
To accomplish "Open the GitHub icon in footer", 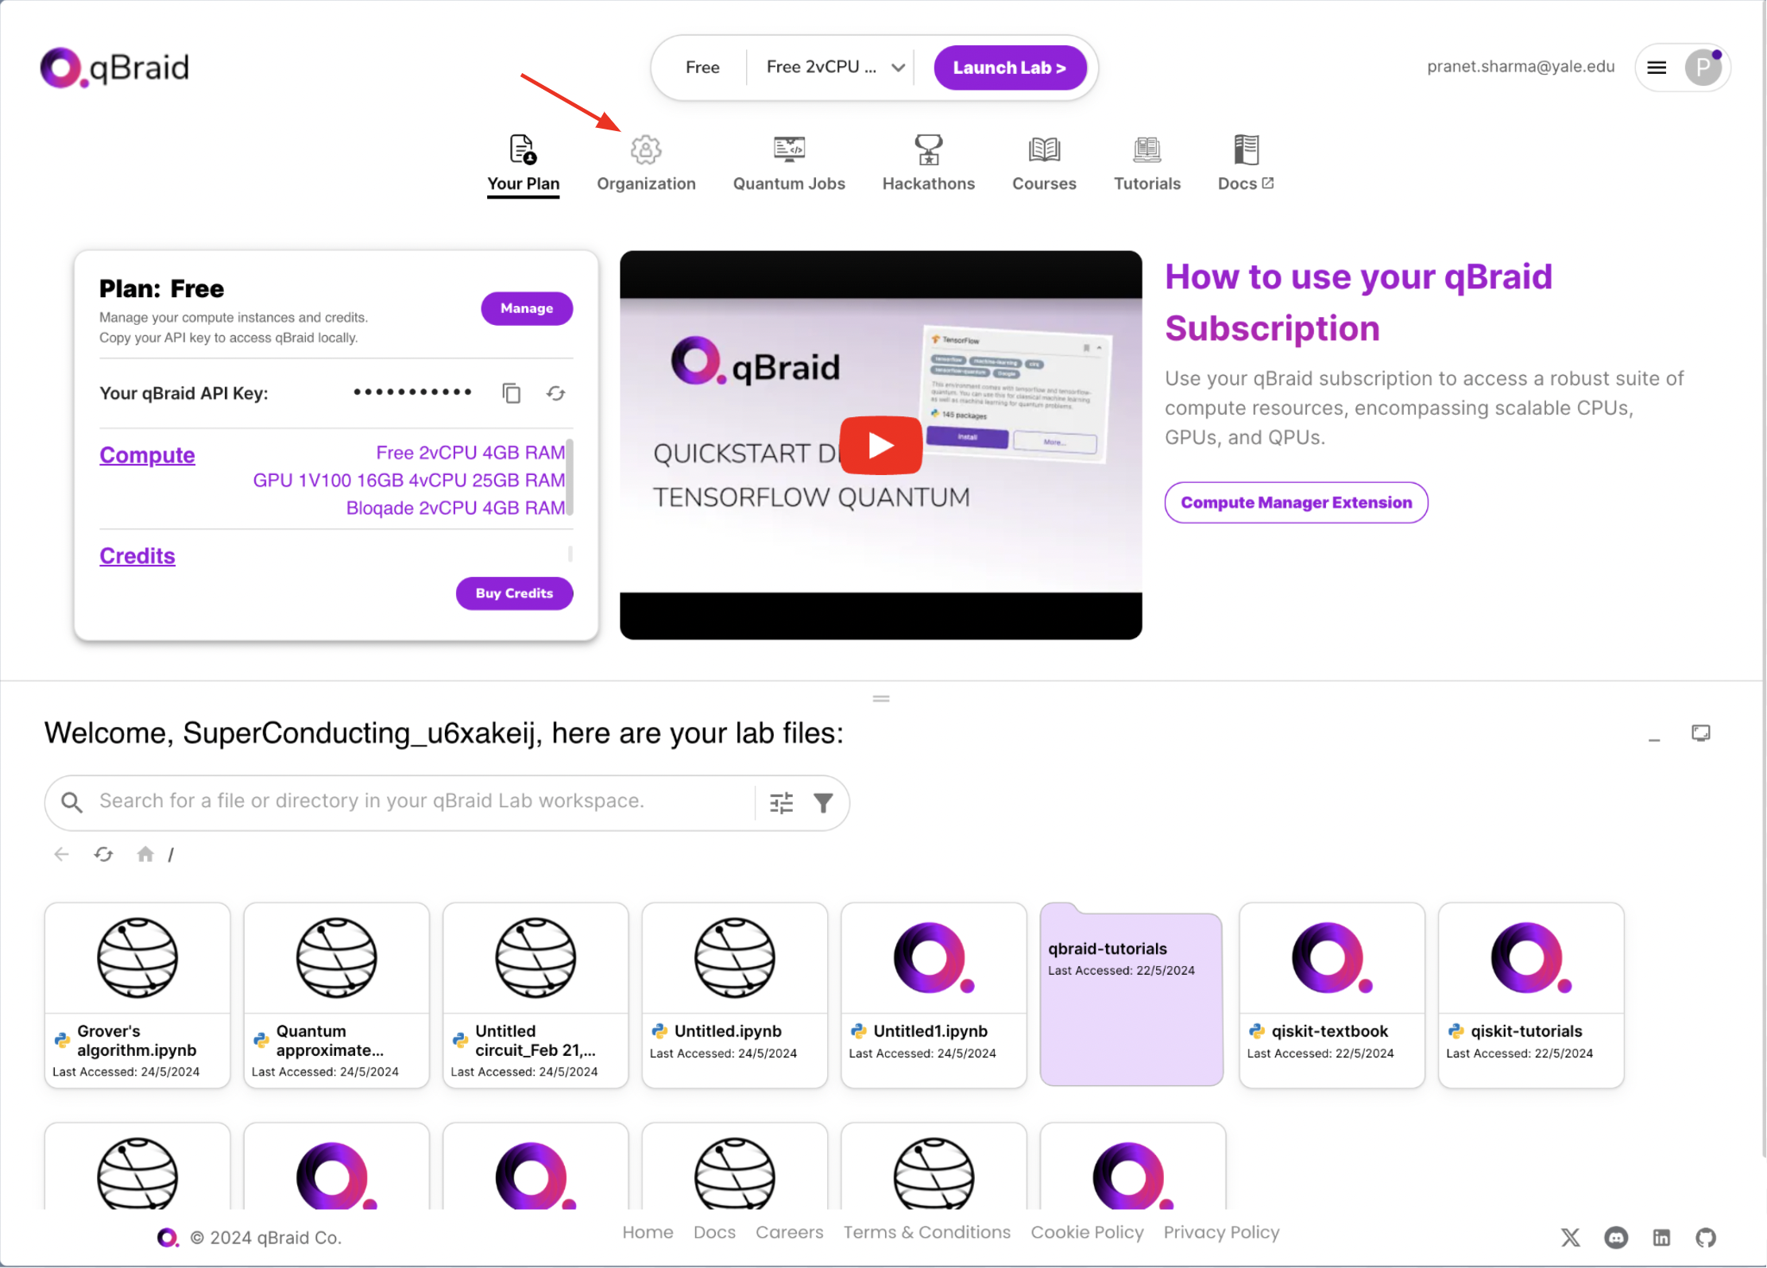I will point(1706,1238).
